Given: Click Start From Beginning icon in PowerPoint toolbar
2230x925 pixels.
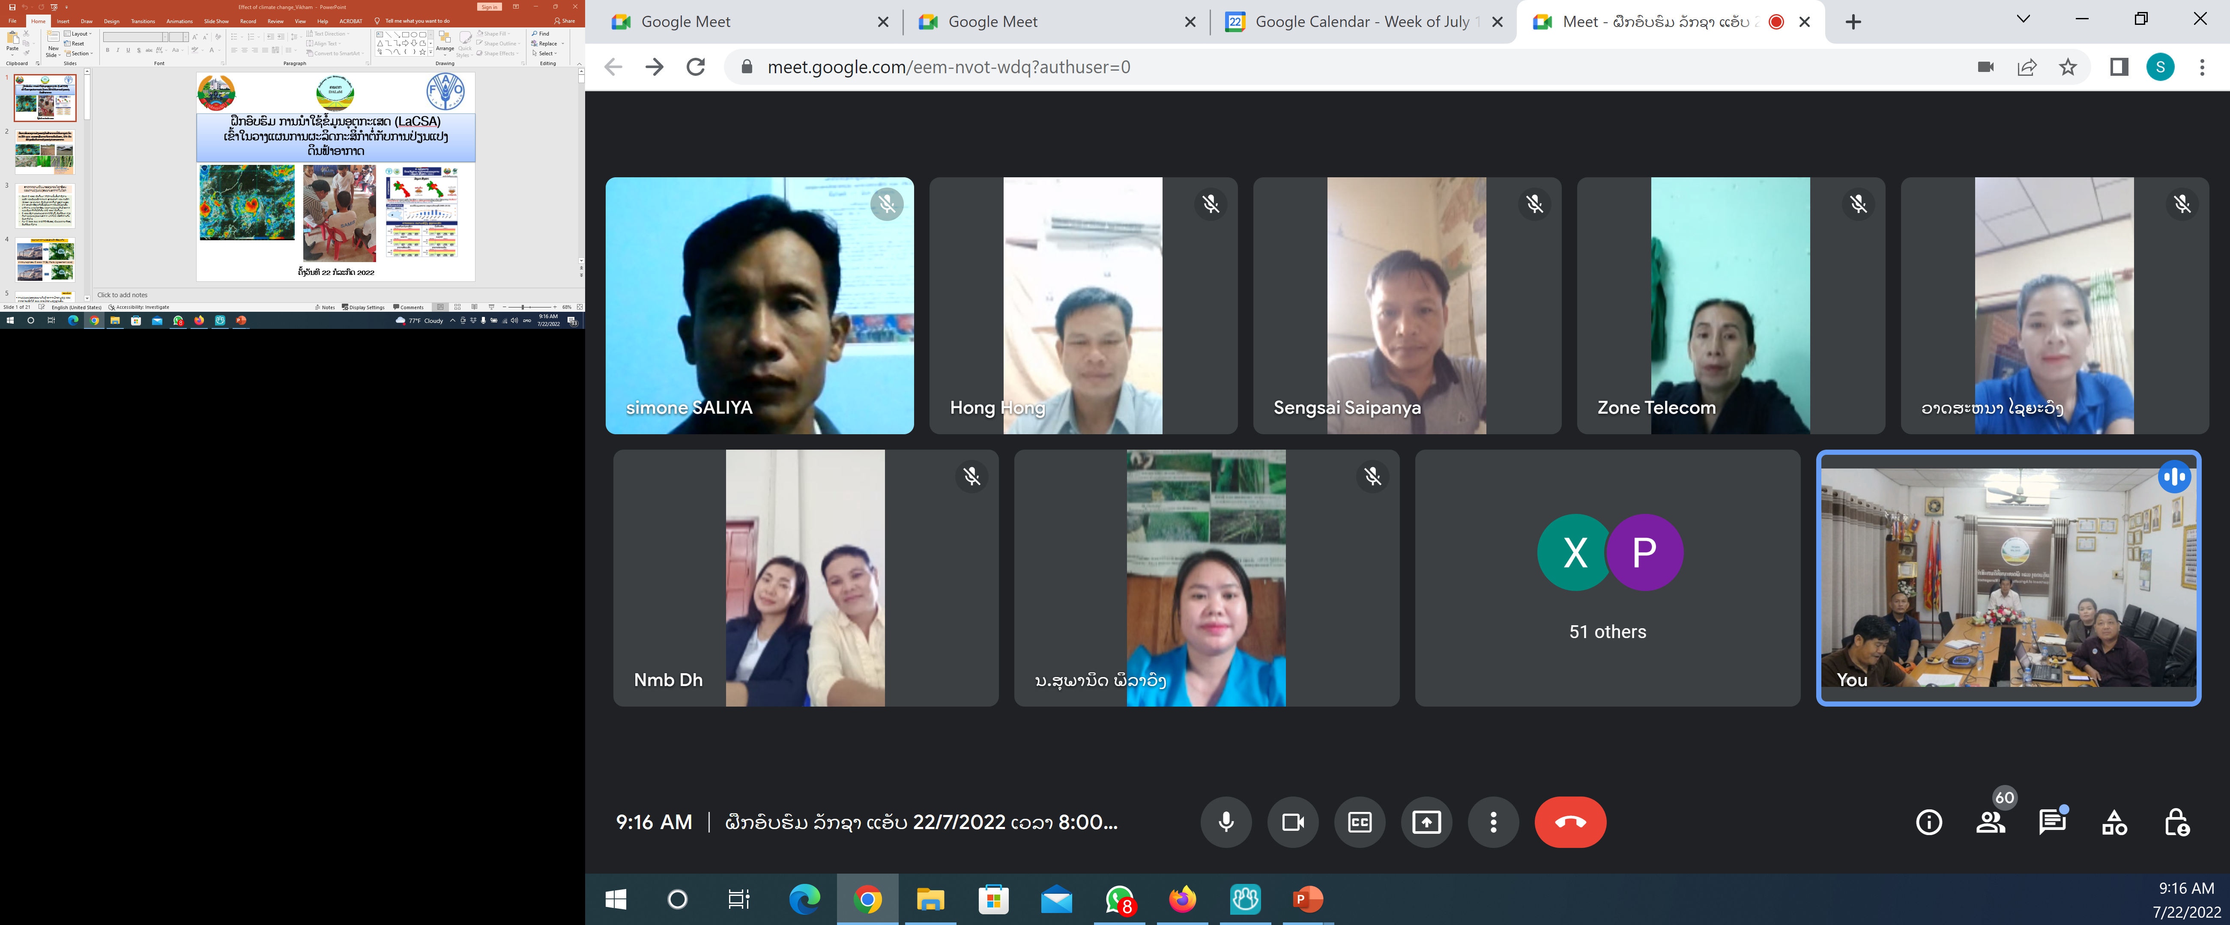Looking at the screenshot, I should coord(54,7).
